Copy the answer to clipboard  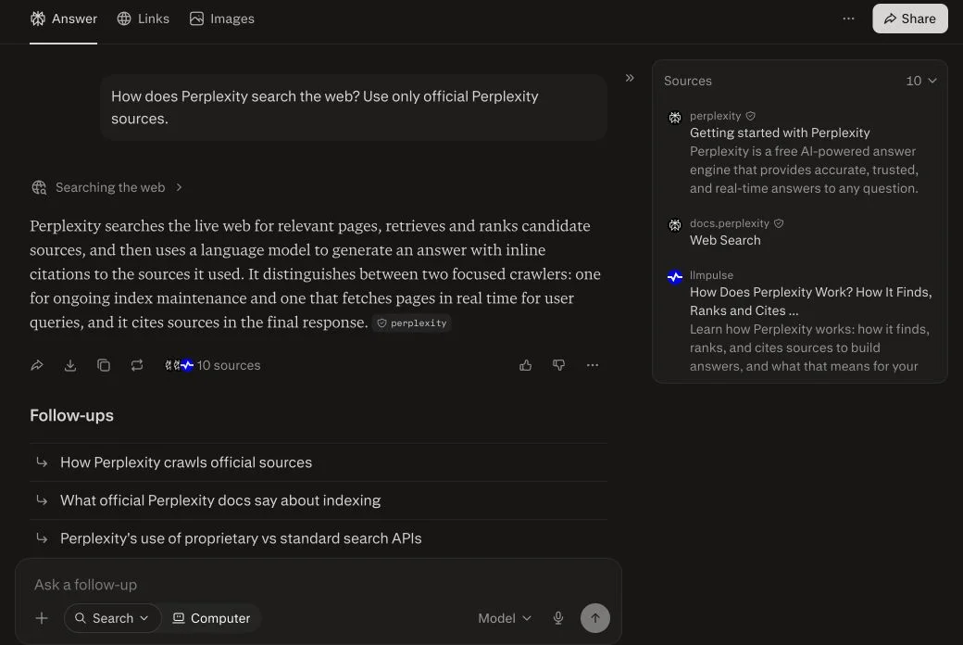click(x=103, y=365)
